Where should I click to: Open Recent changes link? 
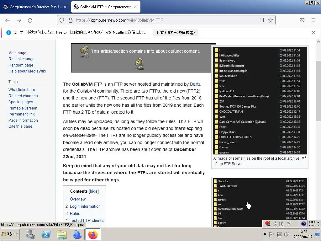pyautogui.click(x=22, y=59)
